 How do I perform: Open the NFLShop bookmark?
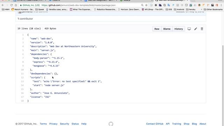tap(153, 9)
